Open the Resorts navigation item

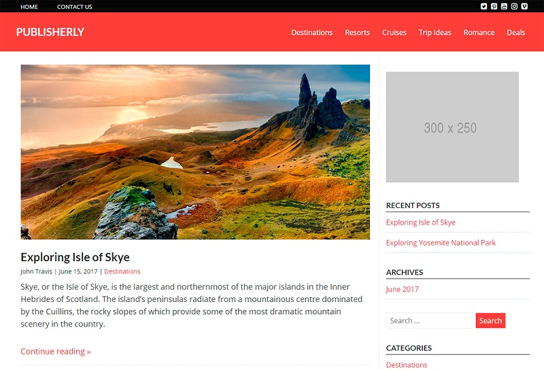pyautogui.click(x=358, y=32)
